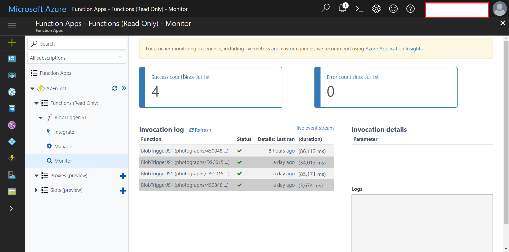Collapse Functions (Read Only) node
The image size is (509, 252).
[x=36, y=103]
